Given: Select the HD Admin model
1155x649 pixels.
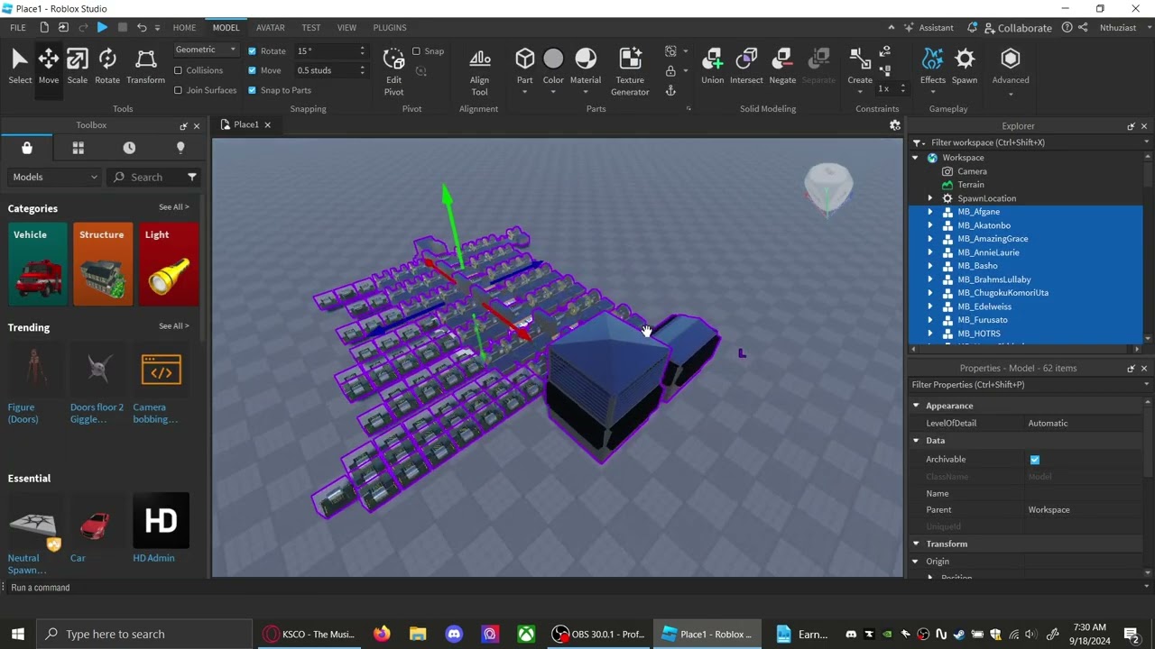Looking at the screenshot, I should tap(161, 528).
